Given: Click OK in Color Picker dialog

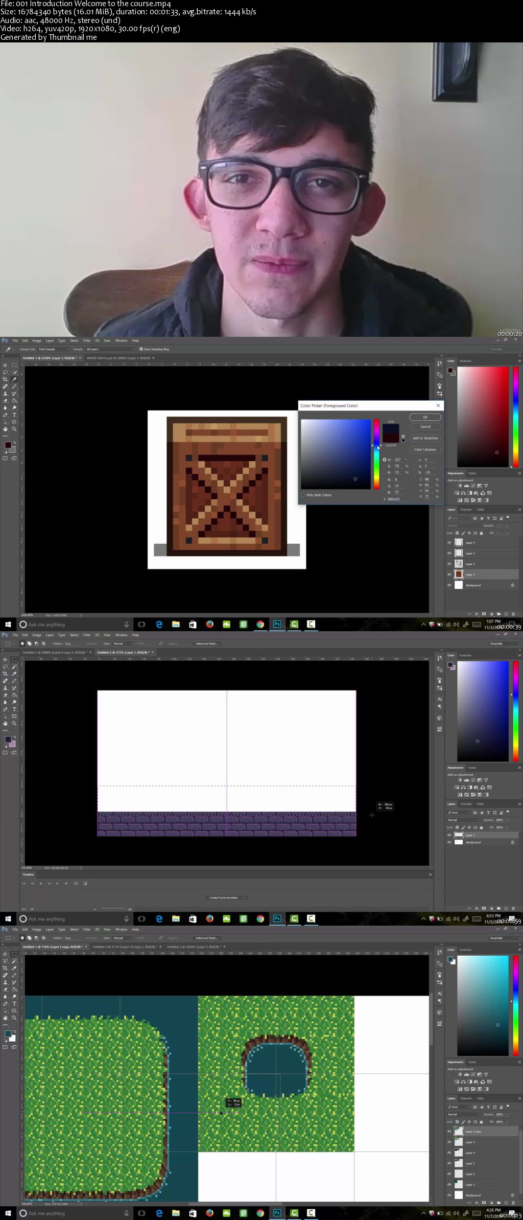Looking at the screenshot, I should pyautogui.click(x=425, y=417).
